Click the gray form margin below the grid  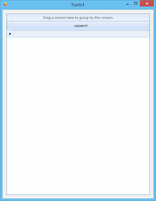[78, 197]
